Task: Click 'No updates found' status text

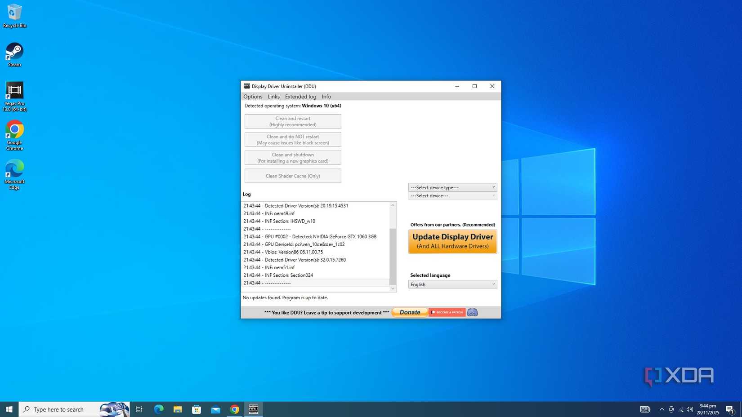Action: pos(285,297)
